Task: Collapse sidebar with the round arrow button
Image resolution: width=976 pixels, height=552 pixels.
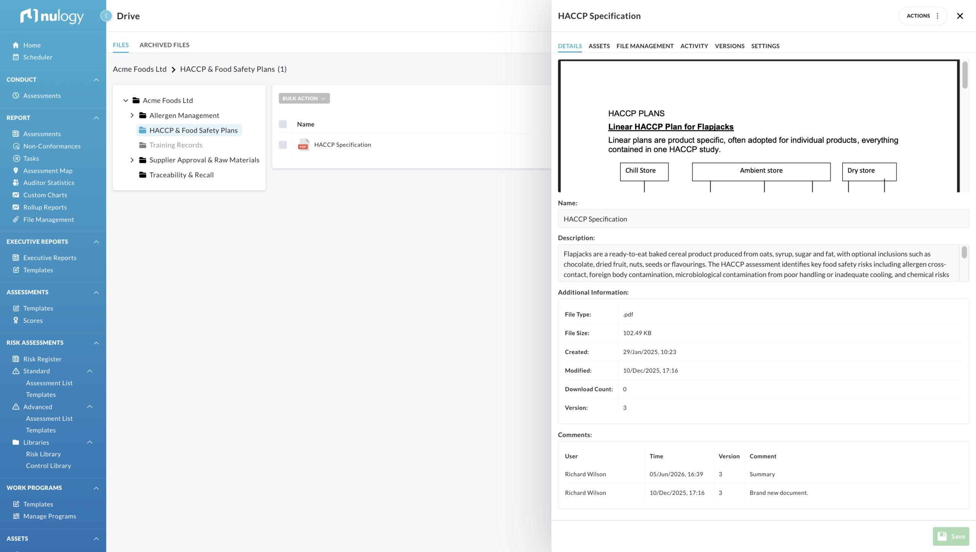Action: tap(106, 16)
